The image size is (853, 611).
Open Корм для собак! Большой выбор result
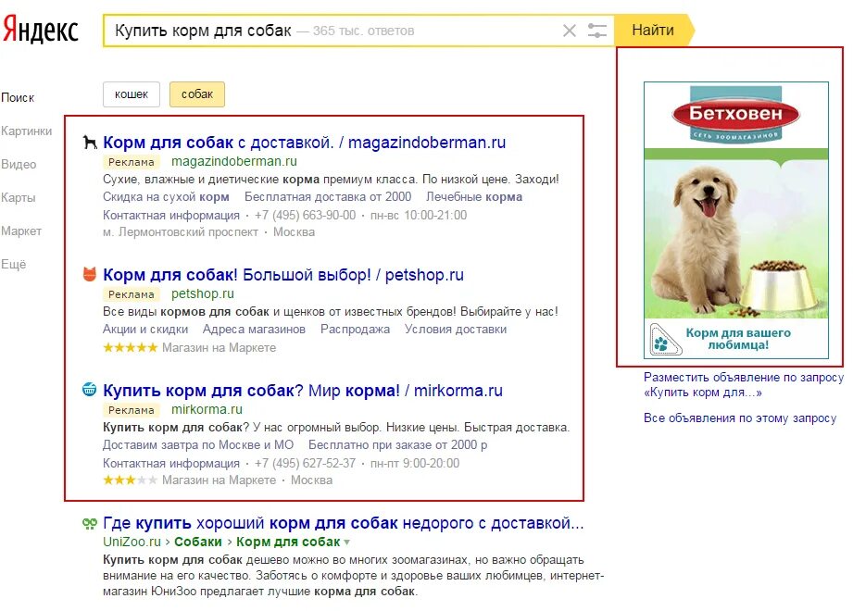(x=282, y=275)
